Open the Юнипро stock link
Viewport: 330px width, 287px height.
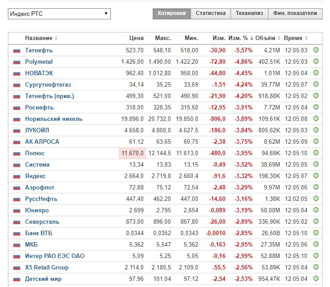coord(37,210)
